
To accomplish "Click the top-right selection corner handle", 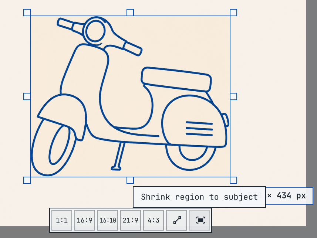I will (x=233, y=13).
